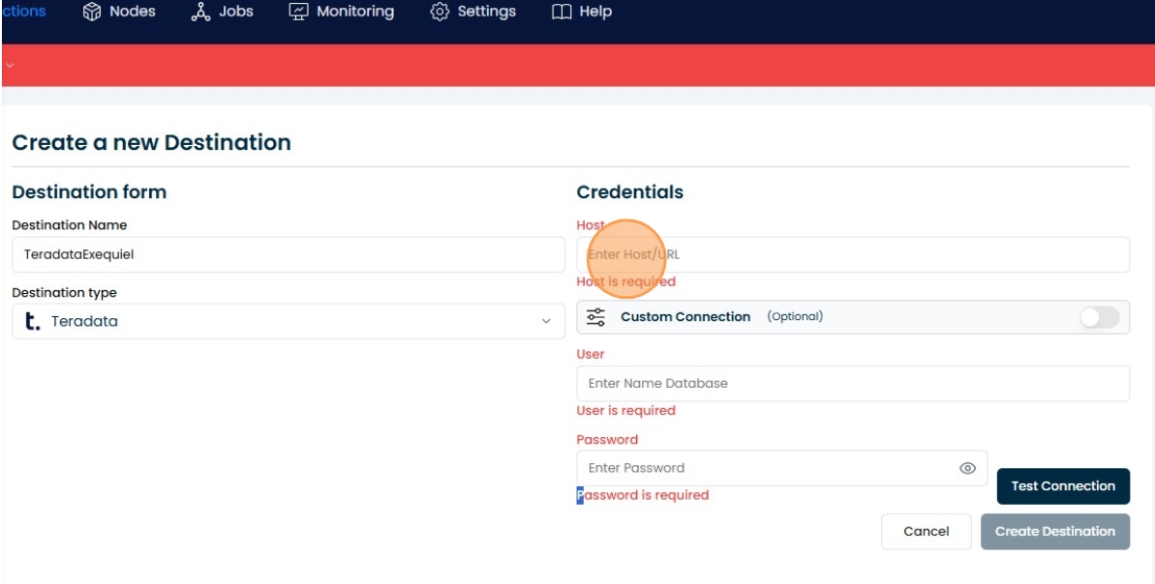This screenshot has height=584, width=1155.
Task: Click the Cancel button
Action: (x=926, y=531)
